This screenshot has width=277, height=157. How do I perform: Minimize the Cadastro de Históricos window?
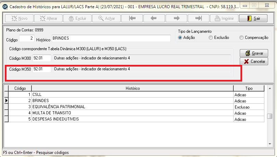(x=245, y=6)
